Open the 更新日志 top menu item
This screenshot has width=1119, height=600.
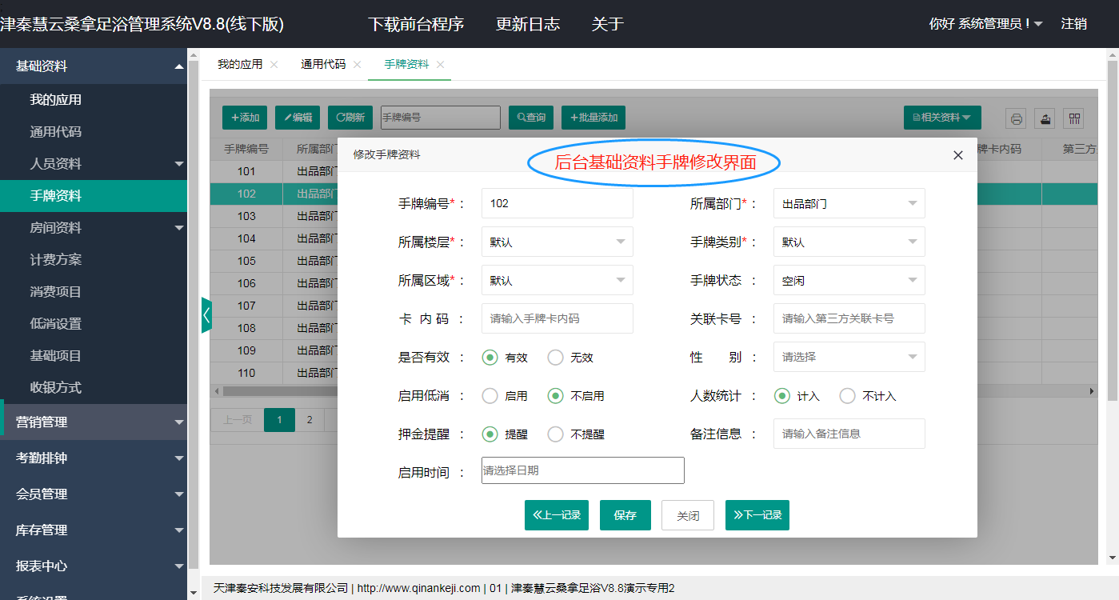(528, 24)
